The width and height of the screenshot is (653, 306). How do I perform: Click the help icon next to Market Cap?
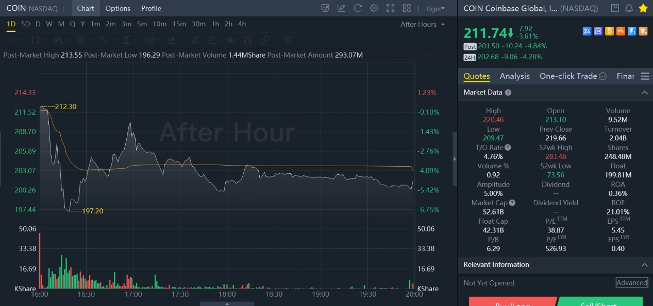512,203
